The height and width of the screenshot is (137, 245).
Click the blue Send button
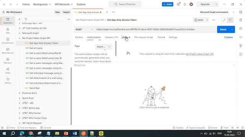tap(223, 30)
